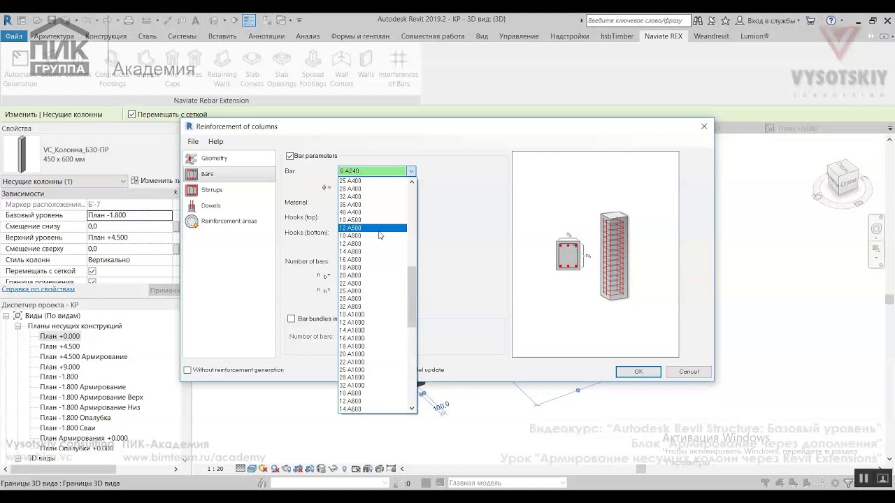Open the dialog's Help menu
Viewport: 895px width, 503px height.
click(215, 142)
